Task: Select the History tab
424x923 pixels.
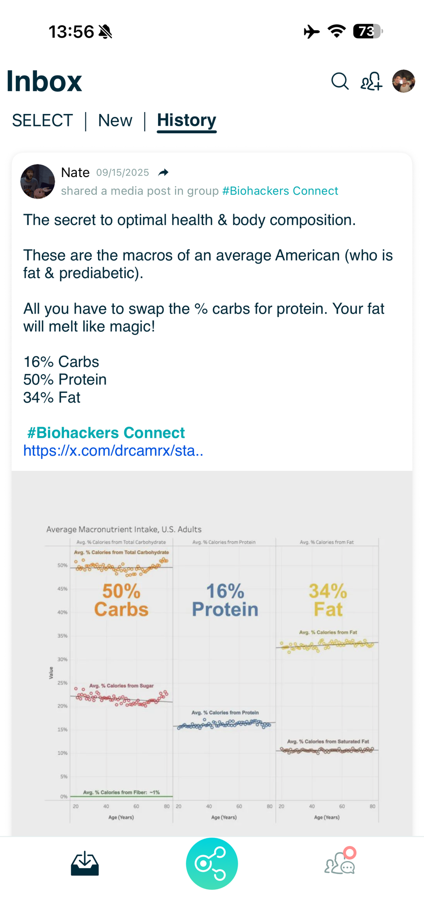Action: pos(186,120)
